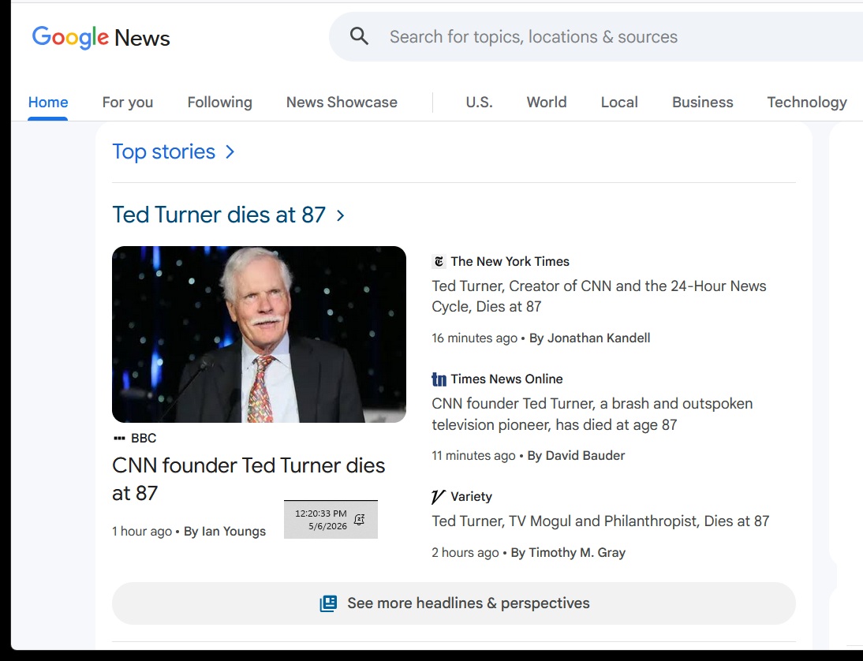Click the 11 minutes ago timestamp
Viewport: 863px width, 661px height.
[473, 456]
